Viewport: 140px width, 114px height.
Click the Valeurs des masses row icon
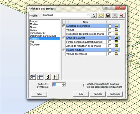116,54
